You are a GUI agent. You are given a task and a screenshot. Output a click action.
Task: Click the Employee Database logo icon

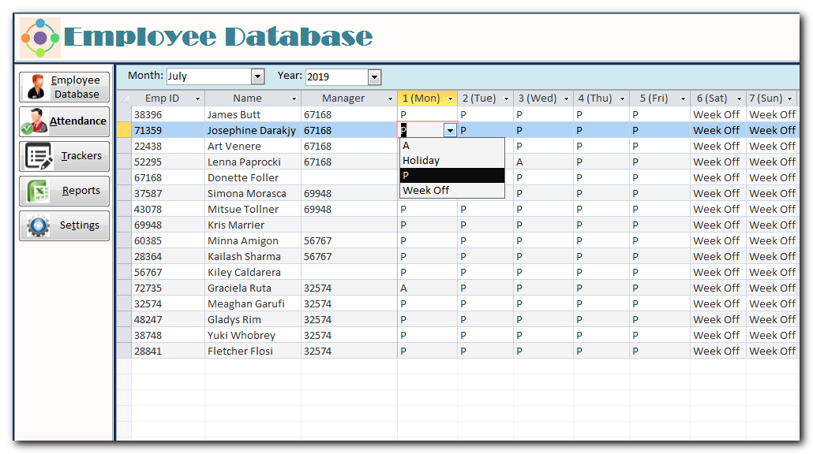pos(40,38)
